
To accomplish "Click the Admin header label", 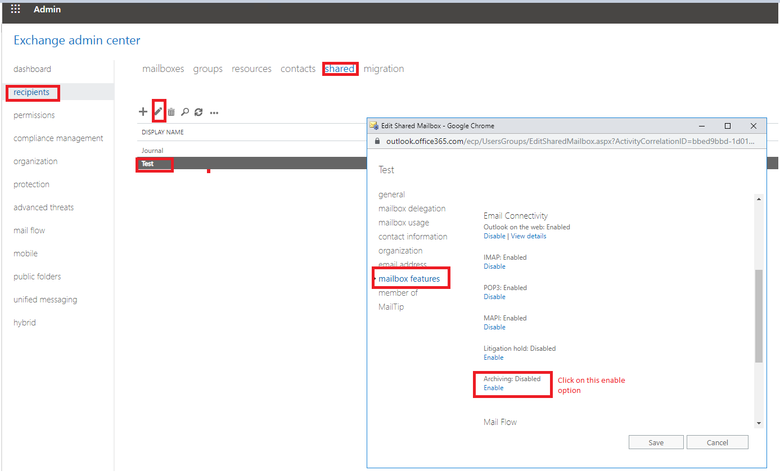I will click(47, 10).
